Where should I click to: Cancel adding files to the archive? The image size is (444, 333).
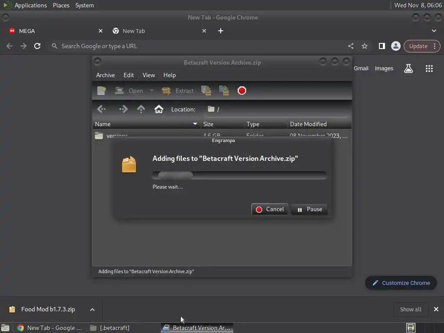(270, 209)
